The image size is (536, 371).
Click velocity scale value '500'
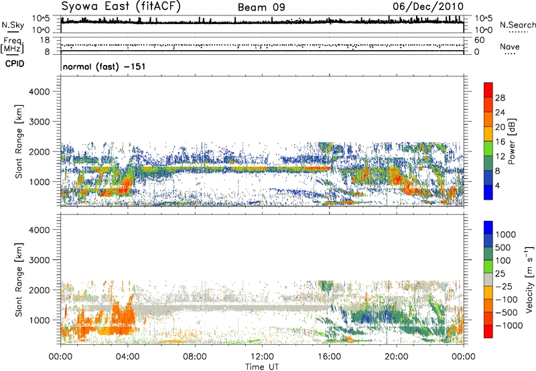[503, 248]
